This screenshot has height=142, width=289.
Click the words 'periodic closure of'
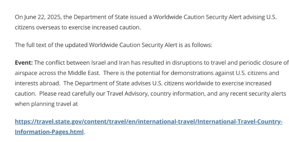(264, 63)
